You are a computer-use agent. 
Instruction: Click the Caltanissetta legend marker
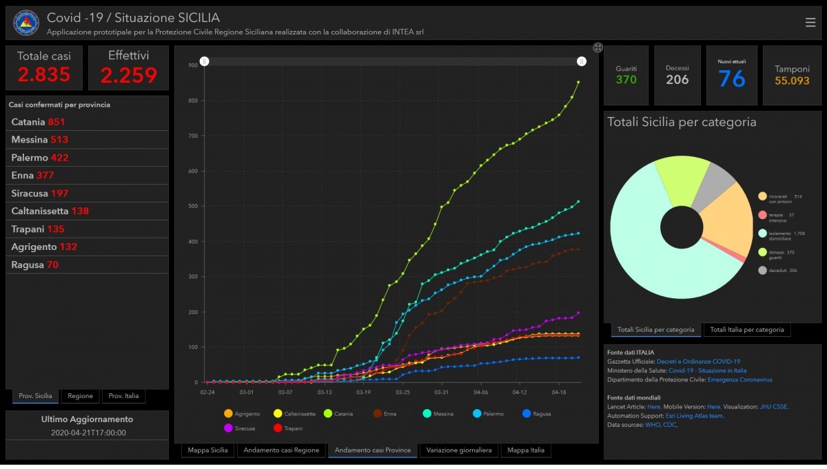coord(278,414)
